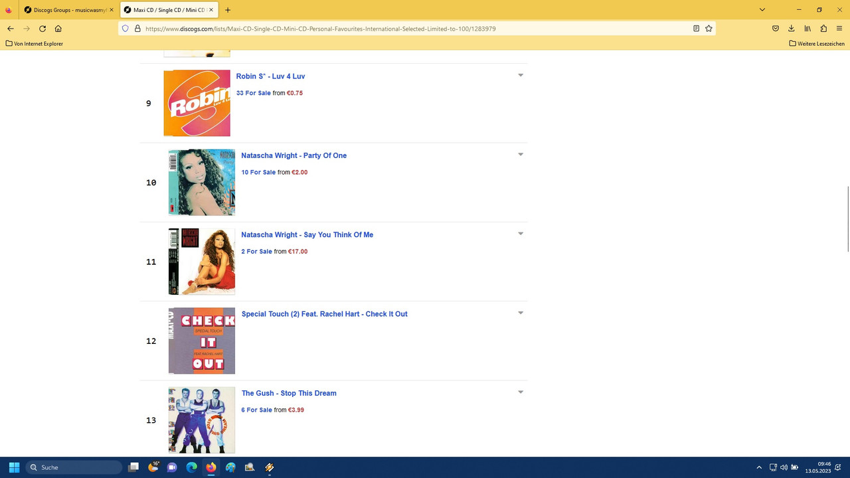
Task: Open the Firefox downloads panel
Action: point(792,29)
